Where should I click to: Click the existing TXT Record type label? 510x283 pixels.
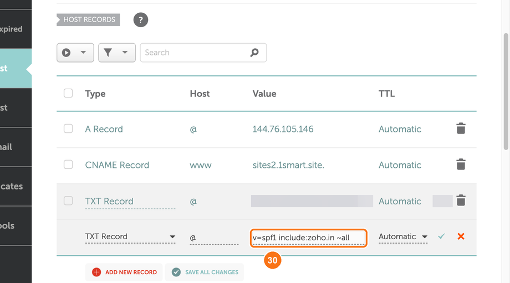point(109,201)
